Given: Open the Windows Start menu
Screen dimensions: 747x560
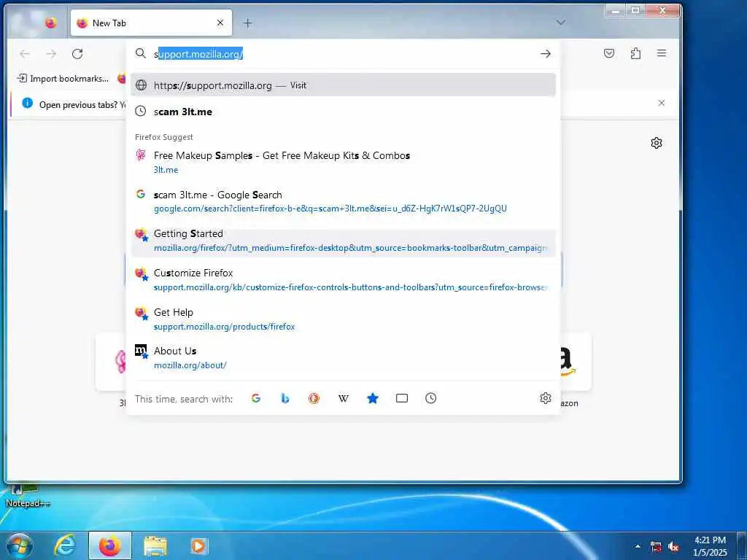Looking at the screenshot, I should click(19, 545).
